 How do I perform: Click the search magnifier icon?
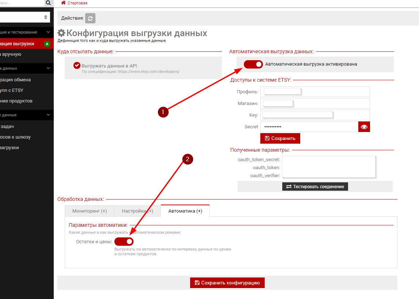48,3
